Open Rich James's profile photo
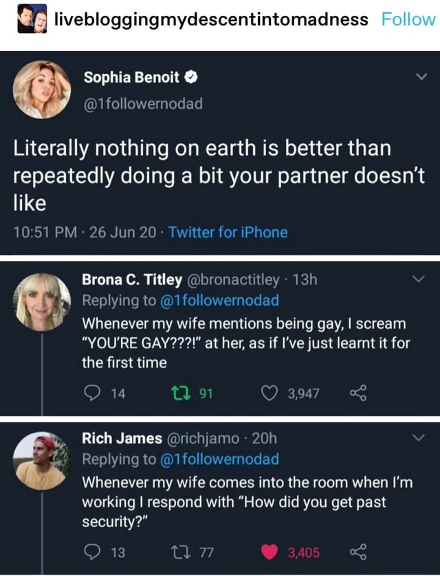 tap(43, 460)
